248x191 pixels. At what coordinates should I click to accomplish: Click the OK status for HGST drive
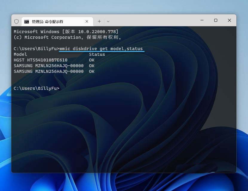91,60
